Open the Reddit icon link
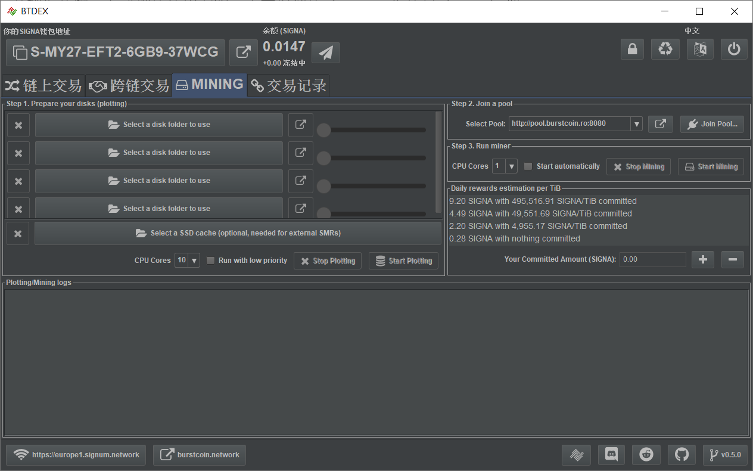753x471 pixels. coord(646,455)
